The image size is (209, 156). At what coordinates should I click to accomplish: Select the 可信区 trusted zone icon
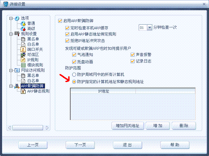(x=23, y=55)
